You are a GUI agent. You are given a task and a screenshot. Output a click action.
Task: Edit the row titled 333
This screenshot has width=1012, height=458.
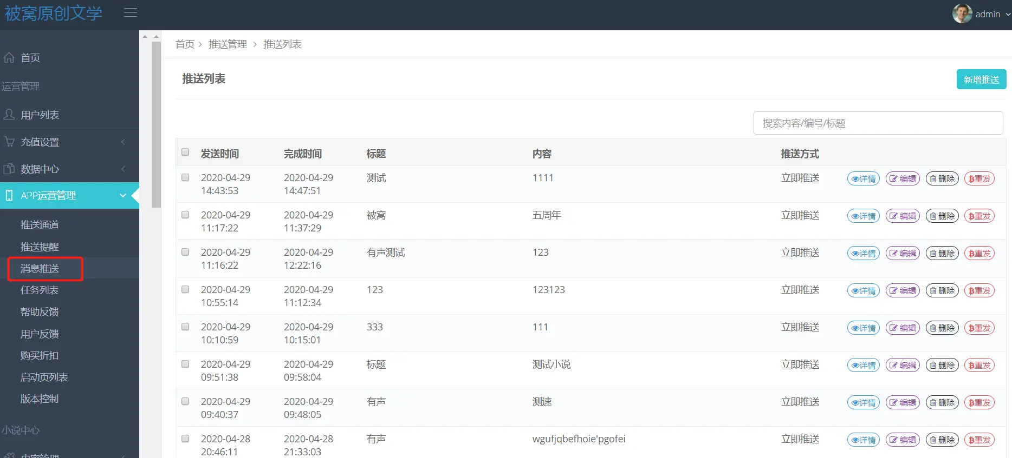click(903, 328)
